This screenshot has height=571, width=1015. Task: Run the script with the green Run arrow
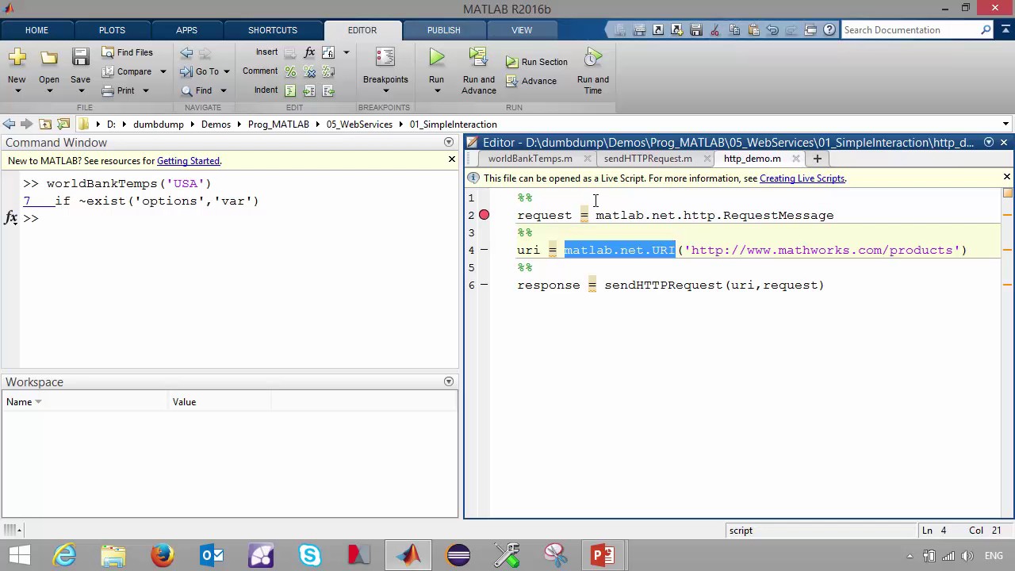click(436, 57)
